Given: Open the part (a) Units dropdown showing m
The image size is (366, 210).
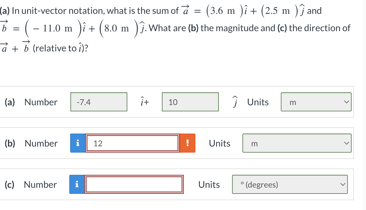Looking at the screenshot, I should point(316,102).
